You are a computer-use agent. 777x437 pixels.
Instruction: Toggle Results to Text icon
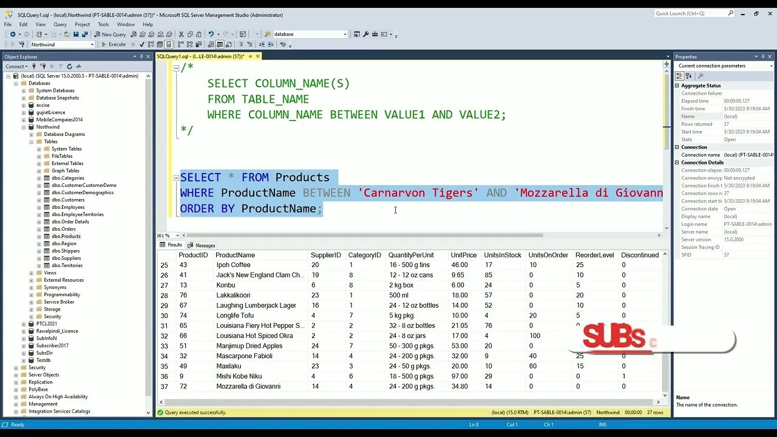pyautogui.click(x=211, y=44)
